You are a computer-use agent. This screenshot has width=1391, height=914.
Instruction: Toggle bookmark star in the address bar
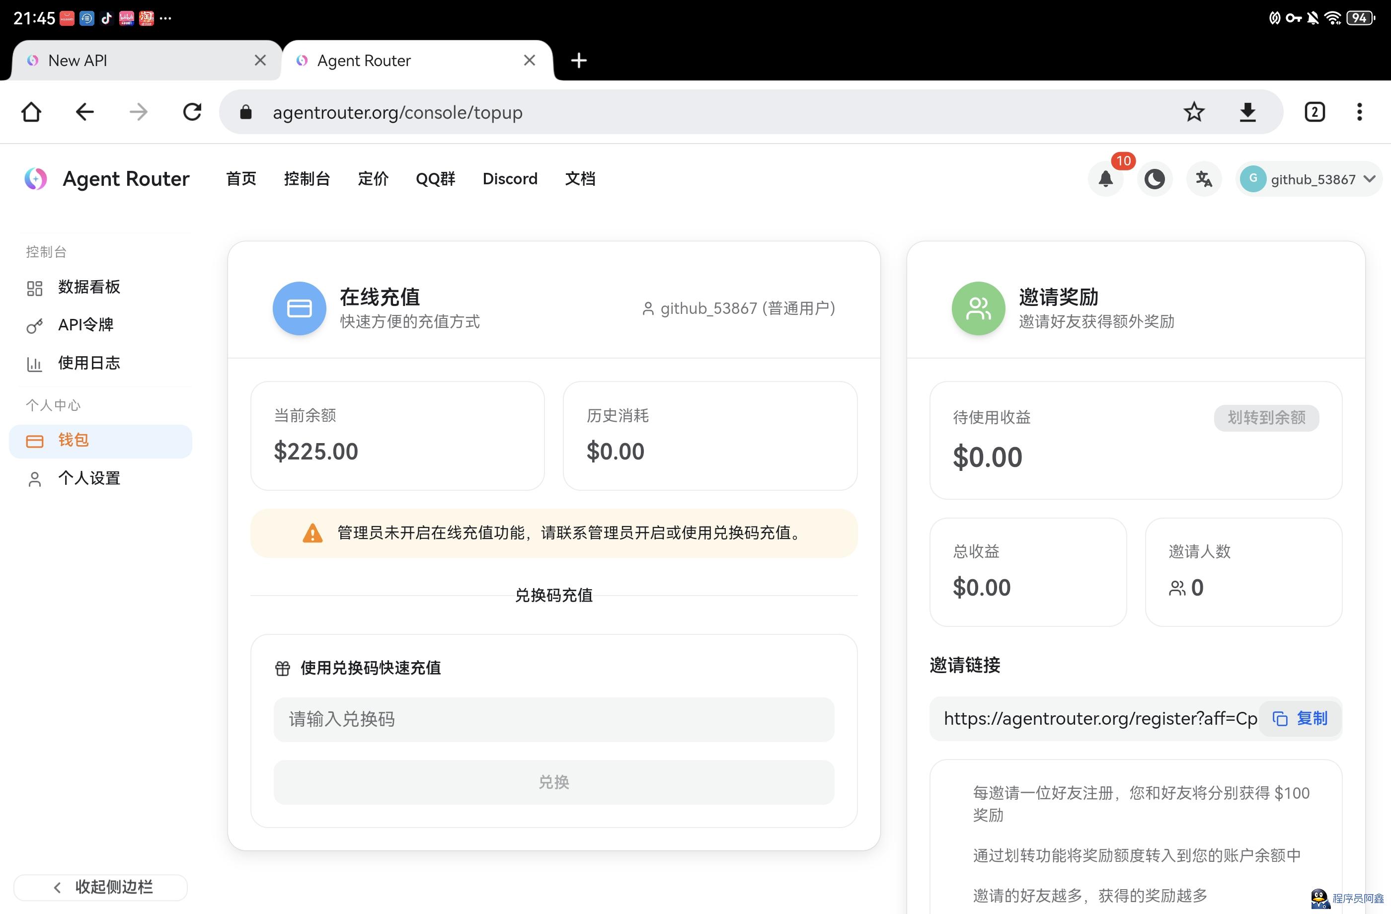point(1194,112)
